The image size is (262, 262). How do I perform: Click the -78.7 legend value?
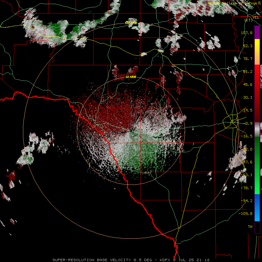click(247, 188)
